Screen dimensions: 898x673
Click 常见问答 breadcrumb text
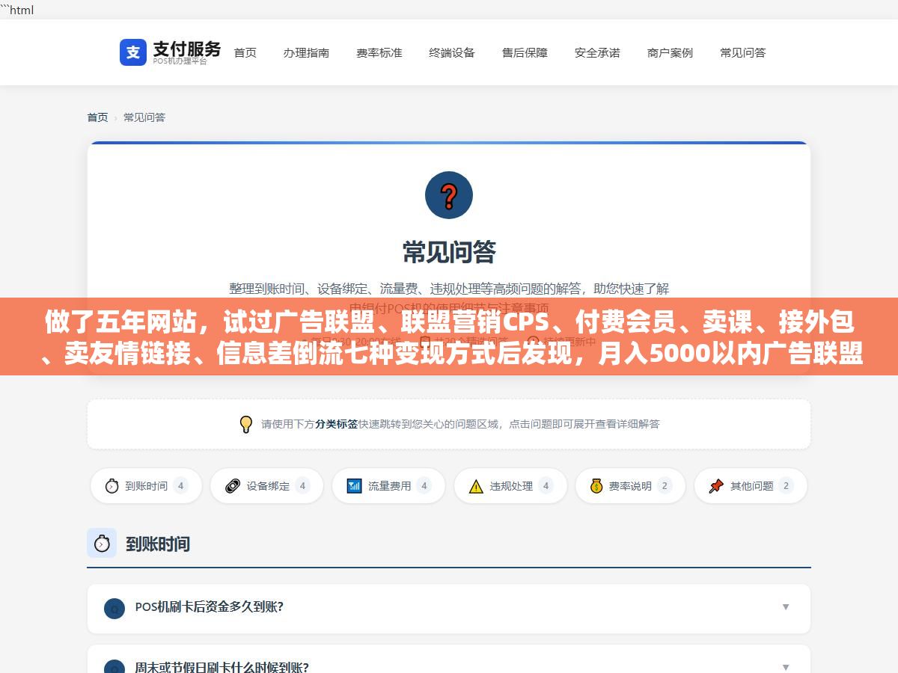tap(144, 117)
